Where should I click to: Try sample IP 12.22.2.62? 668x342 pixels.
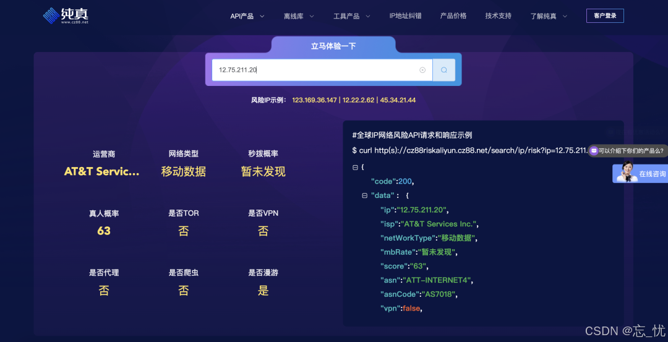pos(358,100)
